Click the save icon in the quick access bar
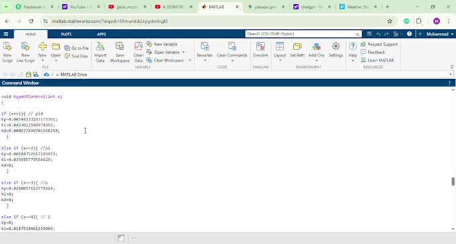 [369, 34]
